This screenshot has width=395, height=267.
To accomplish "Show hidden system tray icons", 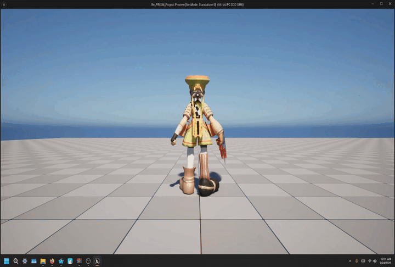I will (x=350, y=261).
